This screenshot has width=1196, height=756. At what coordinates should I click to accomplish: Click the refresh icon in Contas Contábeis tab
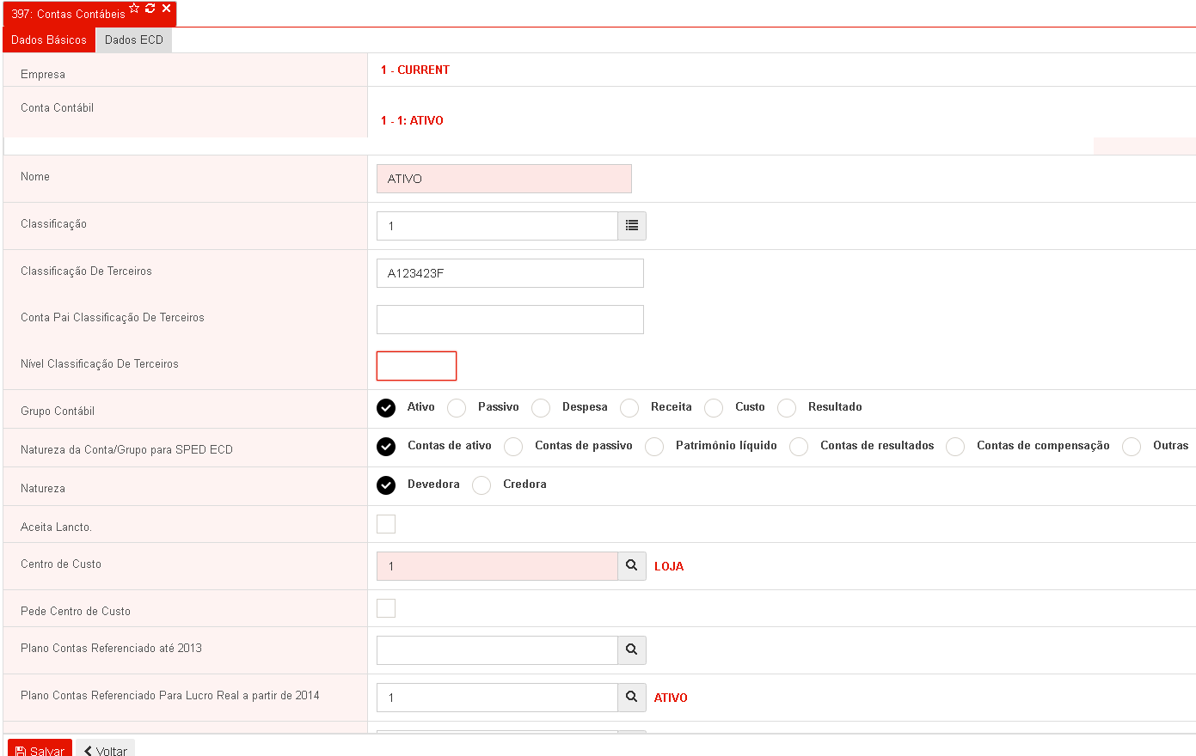click(x=150, y=8)
